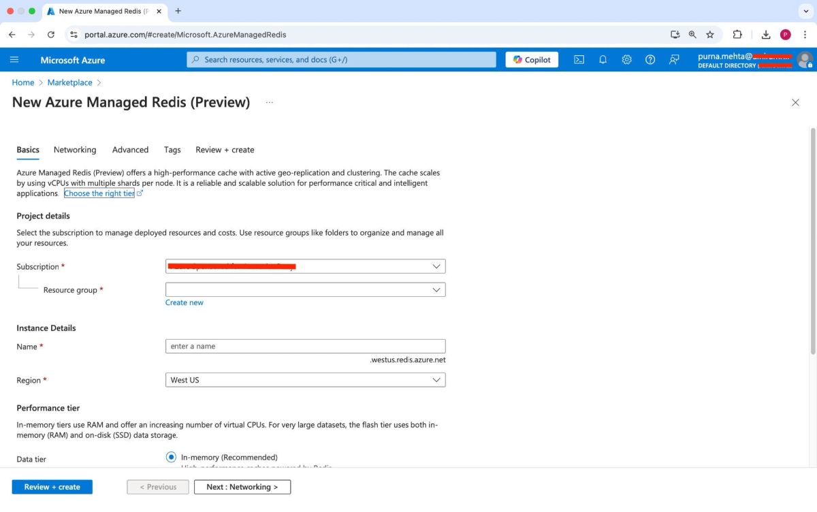Click the Name field to enter a name
Screen dimensions: 817x512
pyautogui.click(x=305, y=346)
